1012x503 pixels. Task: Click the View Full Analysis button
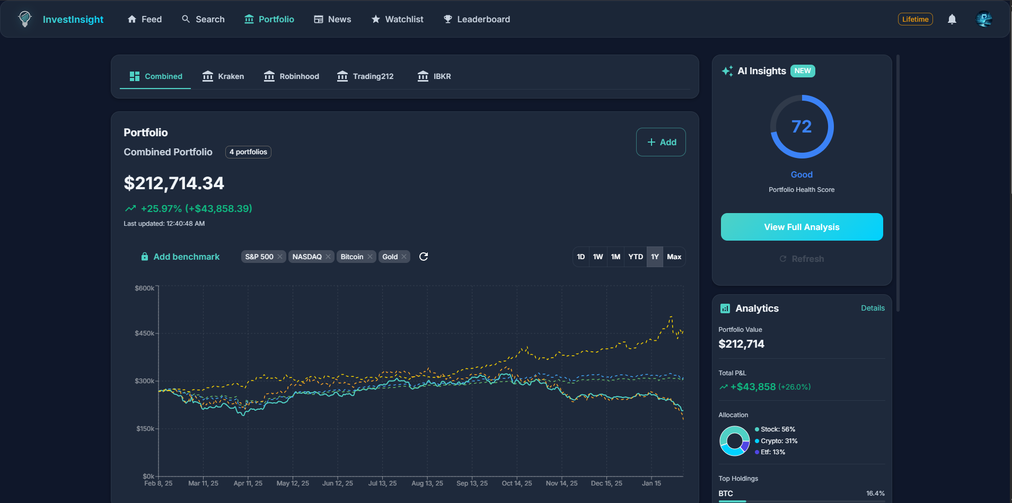point(801,227)
